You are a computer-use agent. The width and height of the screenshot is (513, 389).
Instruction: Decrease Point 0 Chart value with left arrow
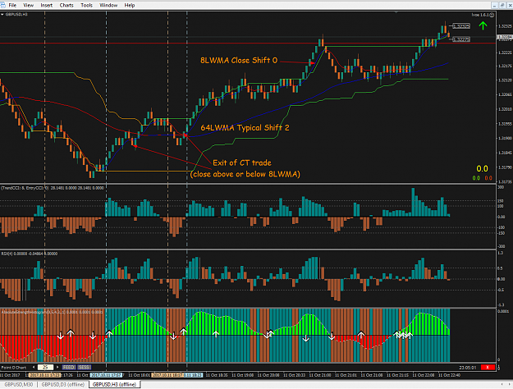coord(34,368)
